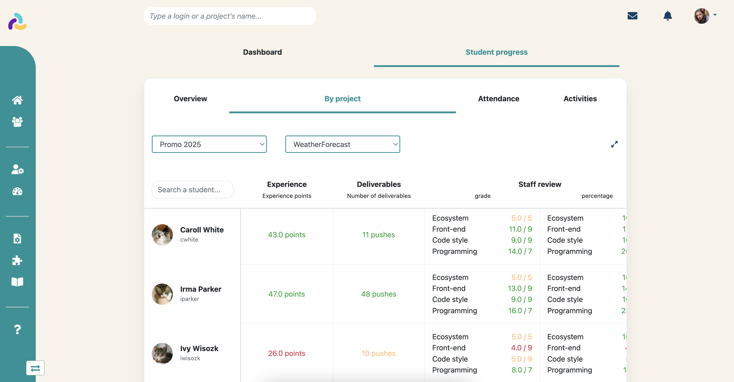This screenshot has width=734, height=382.
Task: Open Ivy Wisozk's student name link
Action: [199, 348]
